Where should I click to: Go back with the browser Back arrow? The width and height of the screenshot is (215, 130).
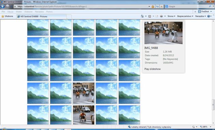(2, 6)
